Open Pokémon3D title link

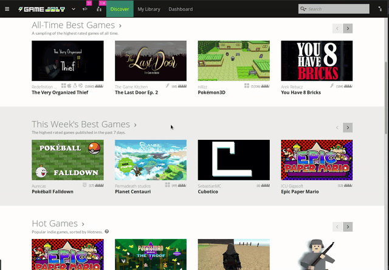click(212, 92)
